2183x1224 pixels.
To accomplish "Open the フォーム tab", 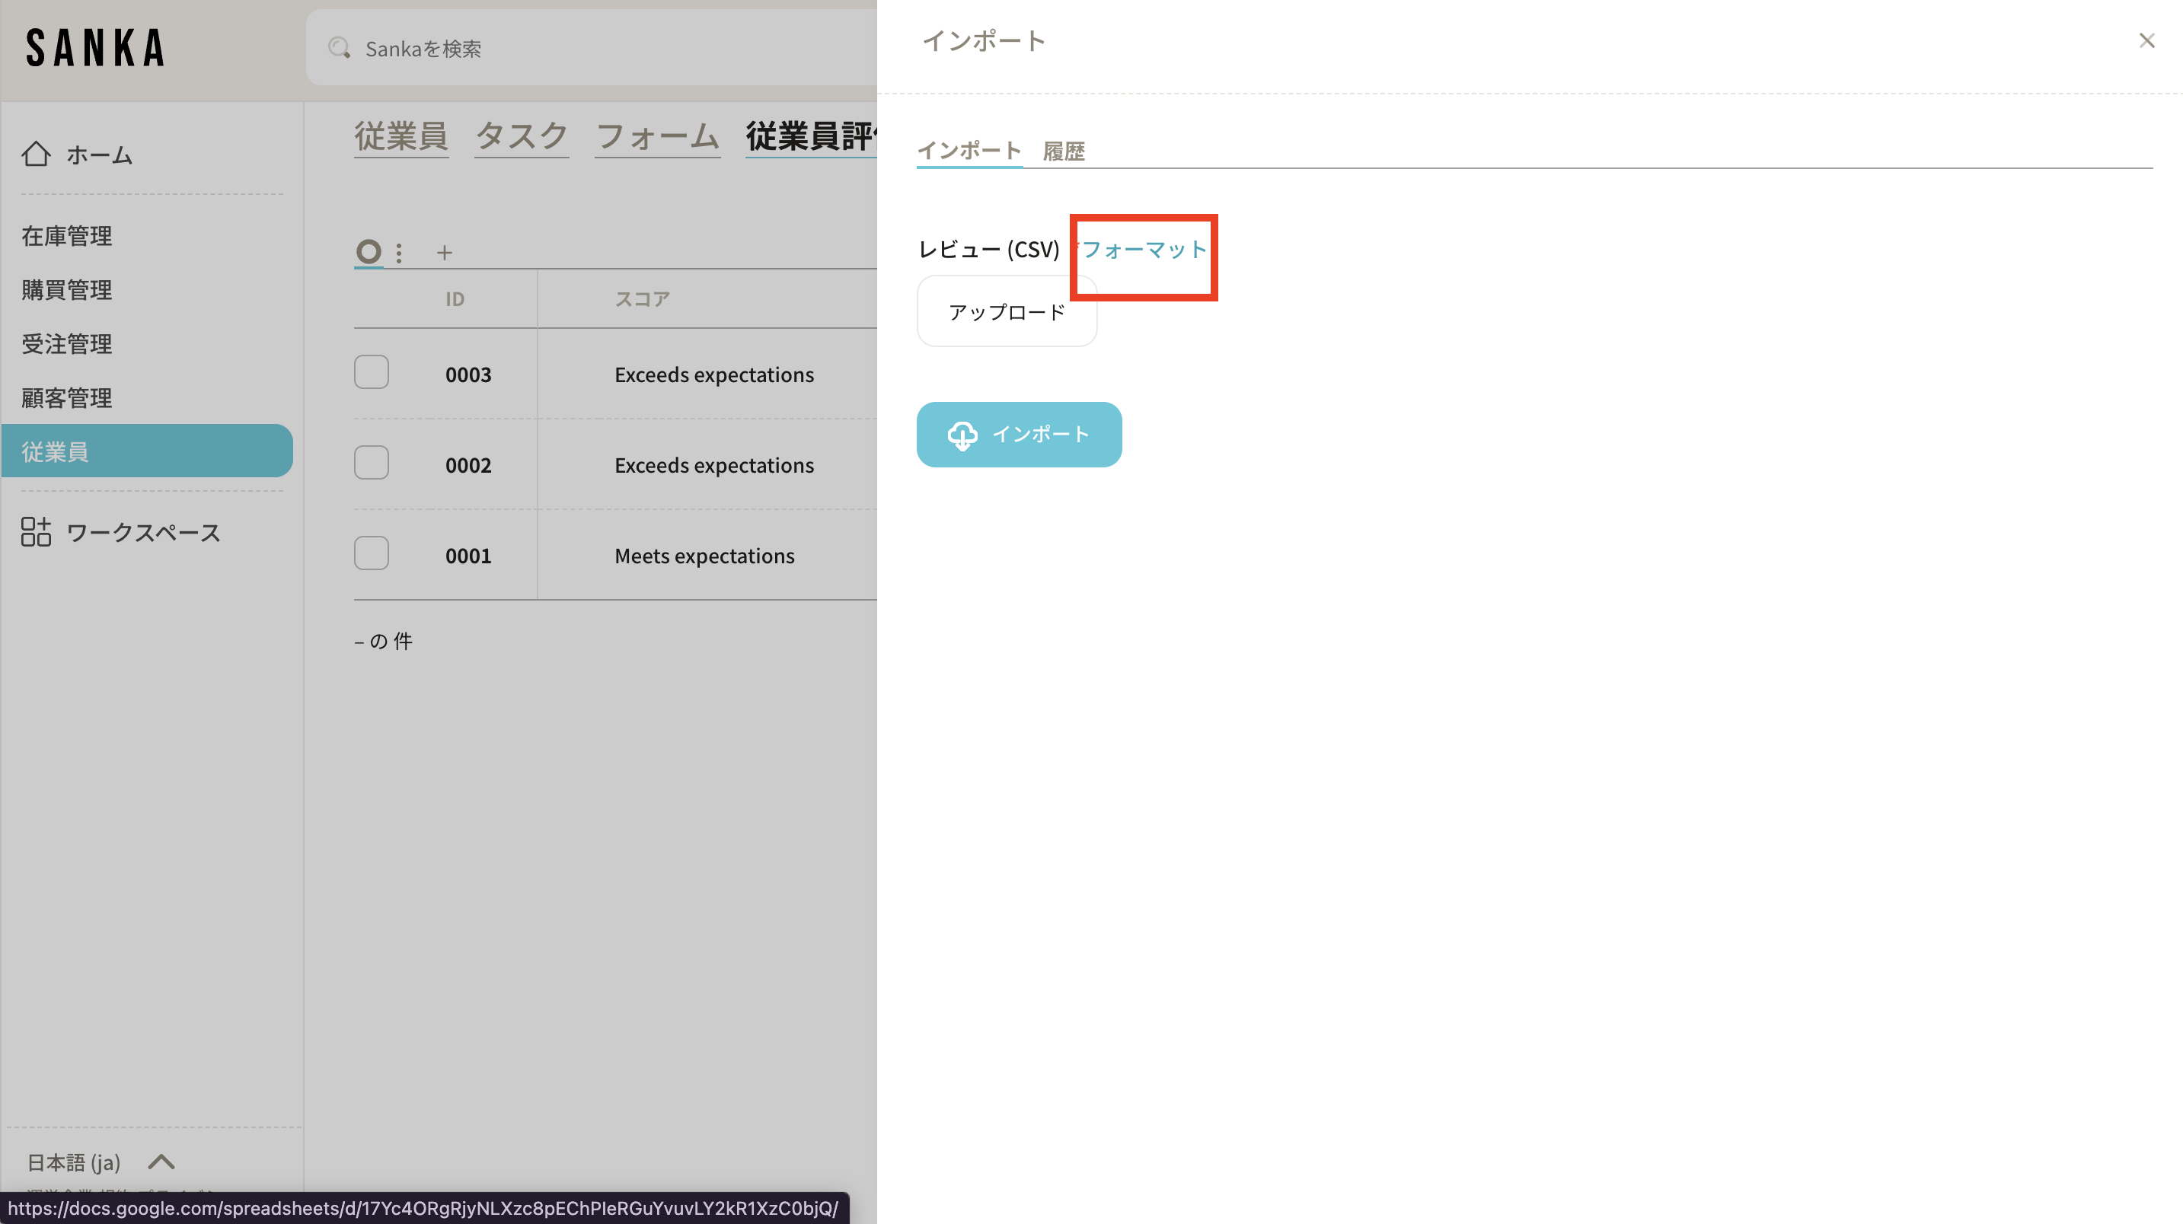I will 658,136.
